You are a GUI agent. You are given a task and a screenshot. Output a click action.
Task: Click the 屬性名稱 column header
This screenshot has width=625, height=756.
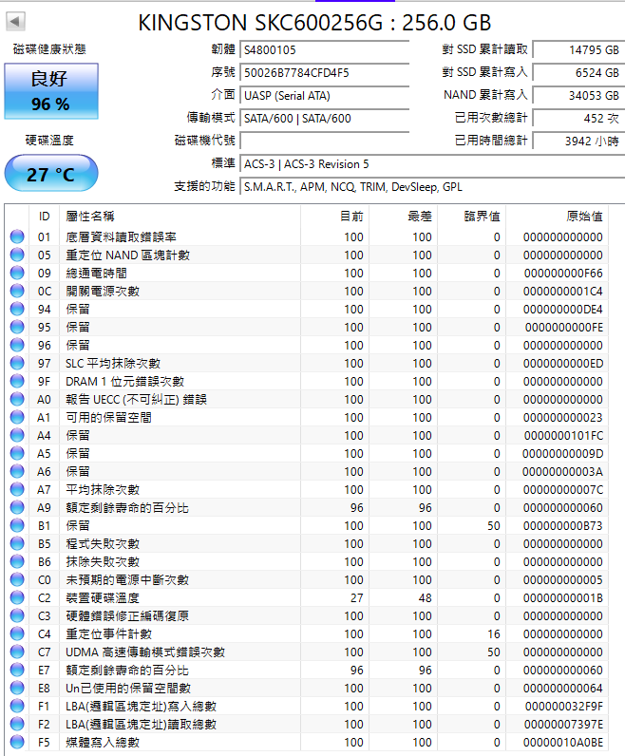(180, 216)
